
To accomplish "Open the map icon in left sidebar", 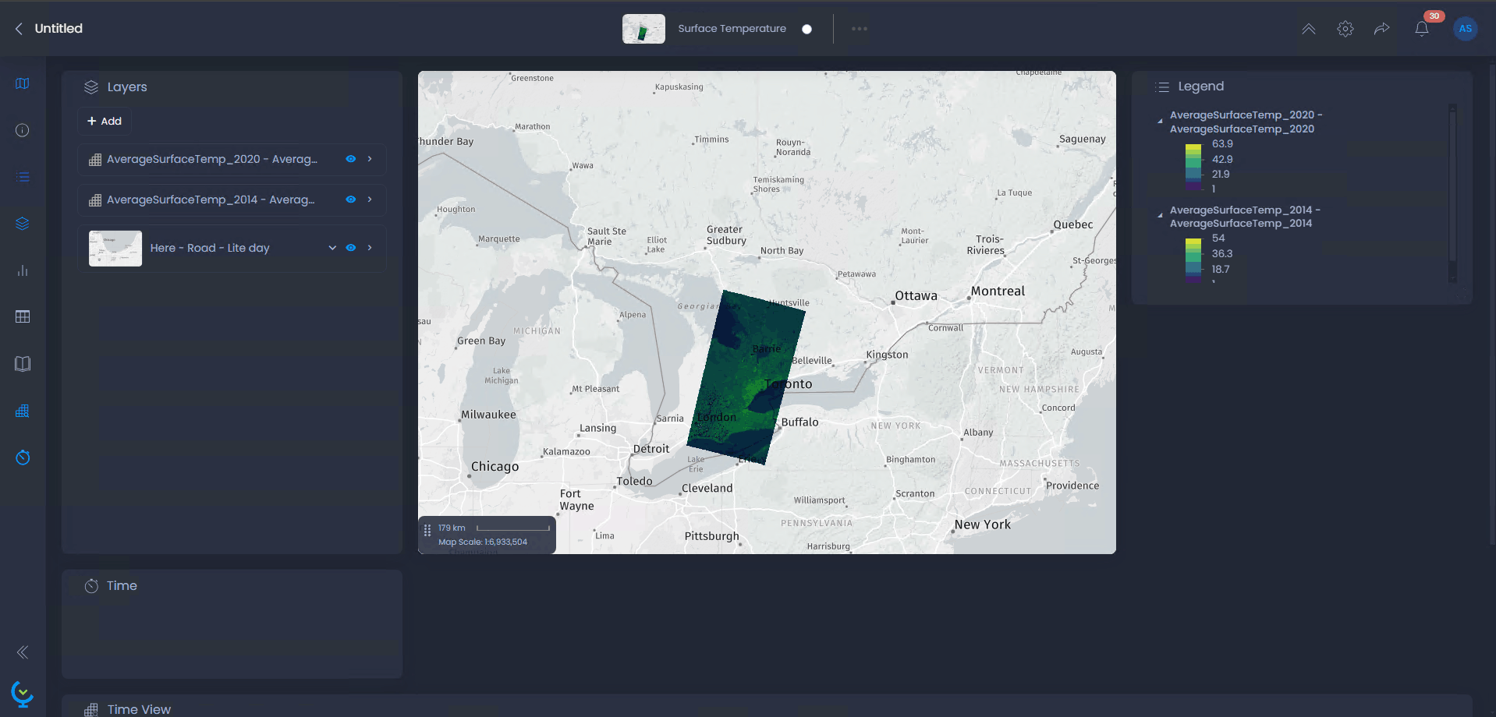I will (x=23, y=83).
